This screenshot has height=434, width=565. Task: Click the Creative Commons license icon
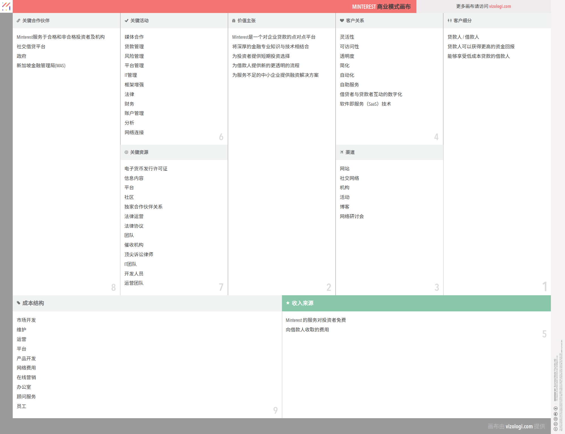pyautogui.click(x=555, y=429)
